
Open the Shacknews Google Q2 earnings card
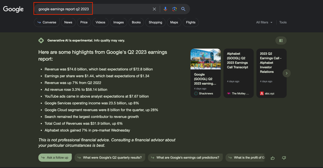click(x=205, y=73)
